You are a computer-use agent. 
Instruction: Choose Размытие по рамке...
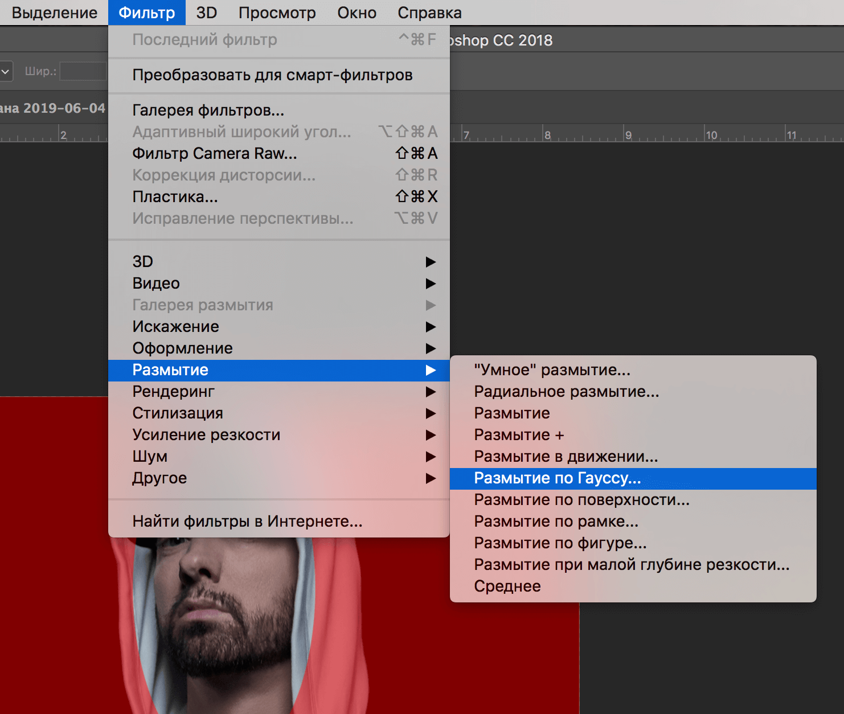(x=633, y=522)
